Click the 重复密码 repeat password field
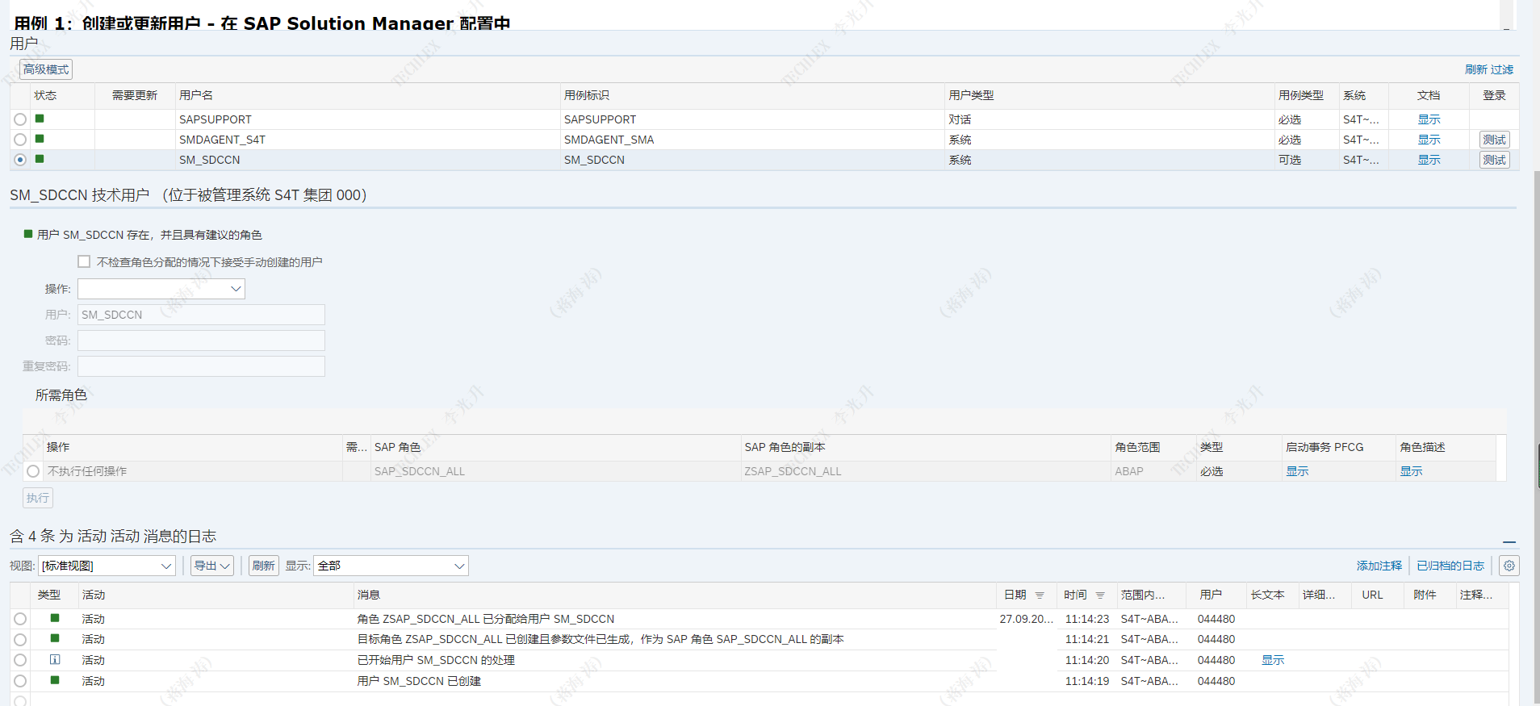The width and height of the screenshot is (1540, 706). tap(201, 366)
